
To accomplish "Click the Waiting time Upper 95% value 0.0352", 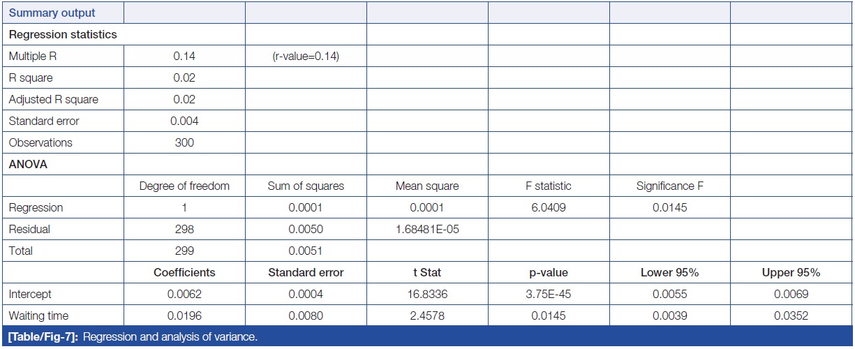I will (791, 316).
